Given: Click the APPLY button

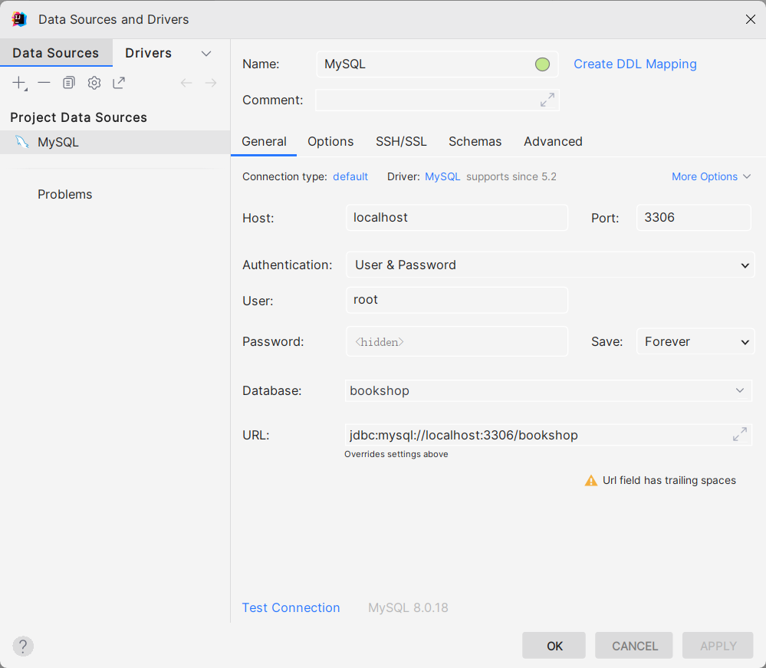Looking at the screenshot, I should [718, 646].
